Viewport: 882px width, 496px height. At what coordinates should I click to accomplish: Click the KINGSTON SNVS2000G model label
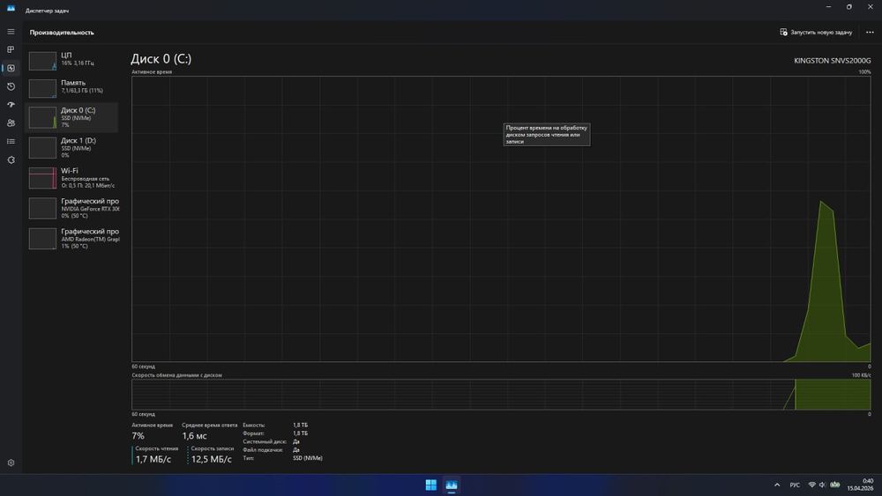tap(832, 61)
